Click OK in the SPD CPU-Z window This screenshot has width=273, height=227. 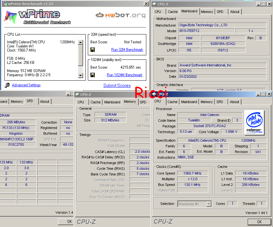pyautogui.click(x=65, y=221)
